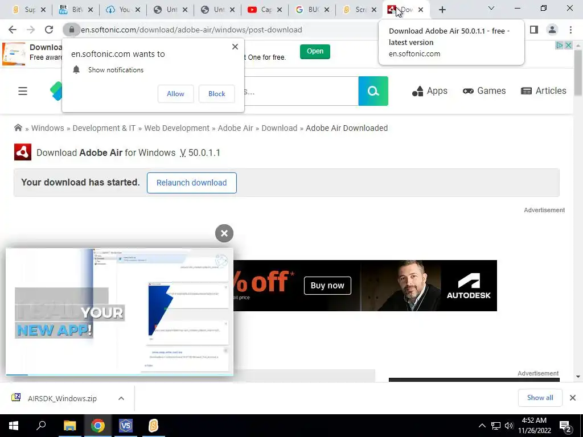Click inside the Softonic search field

(x=301, y=91)
